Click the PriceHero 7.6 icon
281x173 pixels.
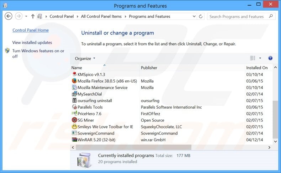(74, 114)
